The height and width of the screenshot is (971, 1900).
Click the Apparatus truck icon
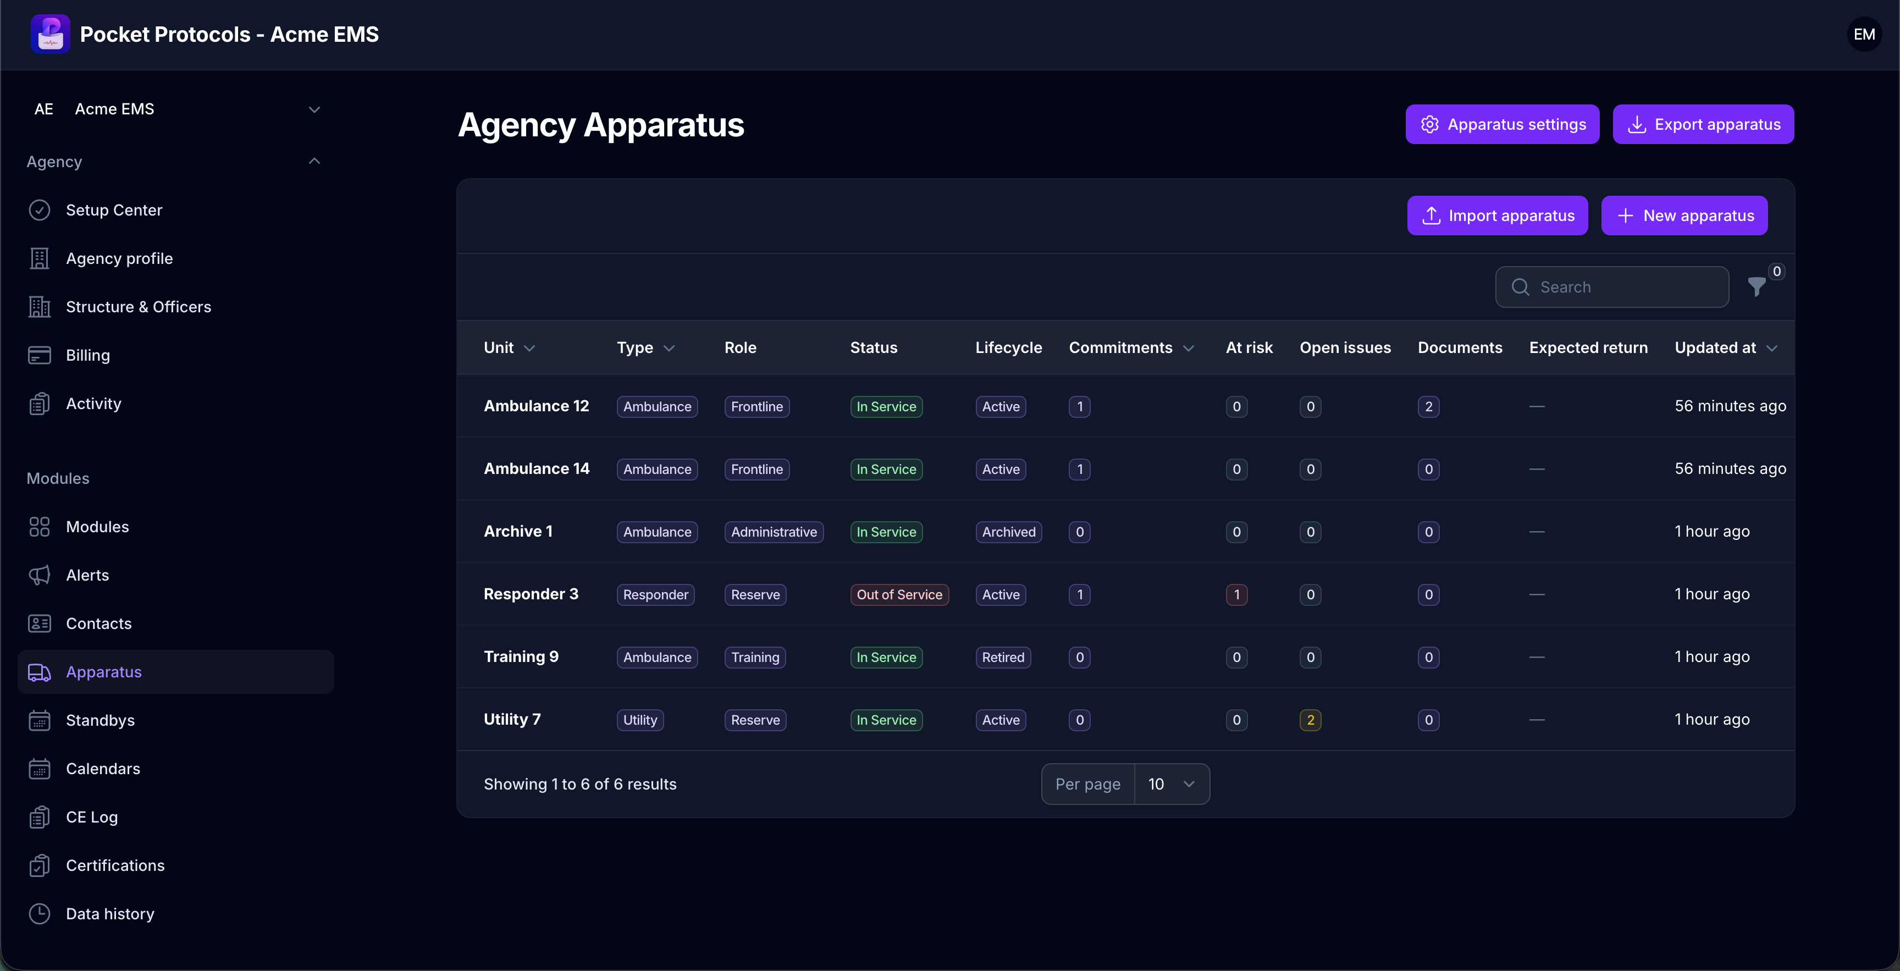coord(39,672)
